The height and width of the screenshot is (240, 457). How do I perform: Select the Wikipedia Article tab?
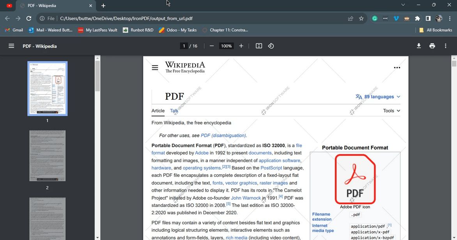[x=158, y=111]
